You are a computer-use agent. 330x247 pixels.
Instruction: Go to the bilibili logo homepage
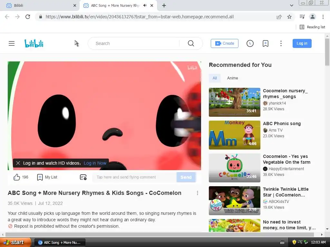[x=34, y=43]
